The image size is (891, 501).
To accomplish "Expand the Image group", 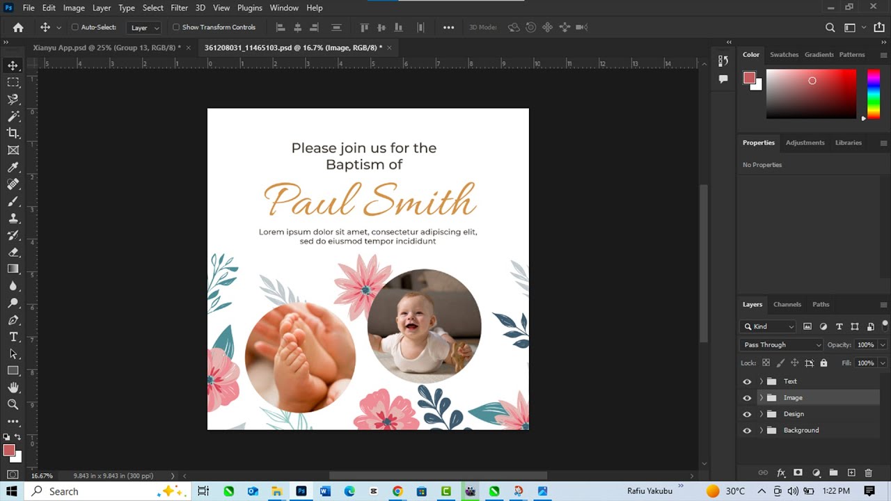I will click(x=762, y=398).
